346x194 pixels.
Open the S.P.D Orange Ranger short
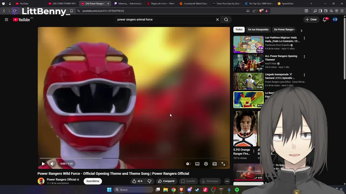245,129
